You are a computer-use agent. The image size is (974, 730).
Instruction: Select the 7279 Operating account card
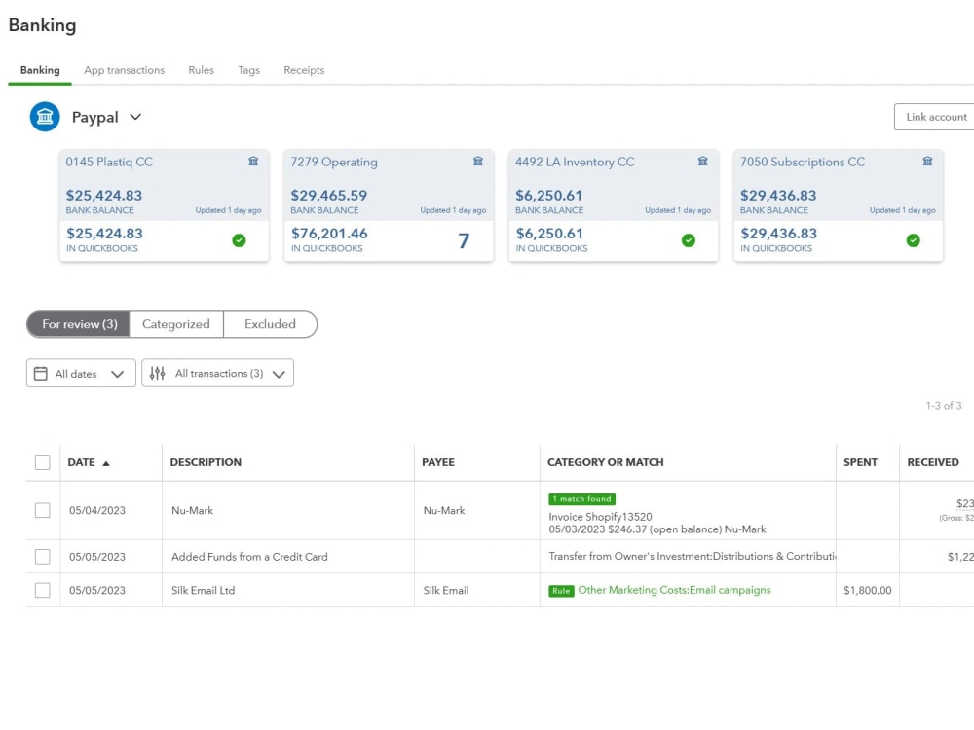tap(389, 204)
